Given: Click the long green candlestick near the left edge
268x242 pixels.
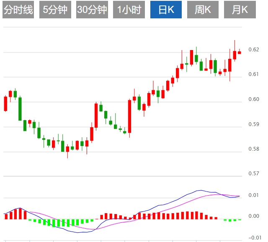Looking at the screenshot, I should (20, 108).
